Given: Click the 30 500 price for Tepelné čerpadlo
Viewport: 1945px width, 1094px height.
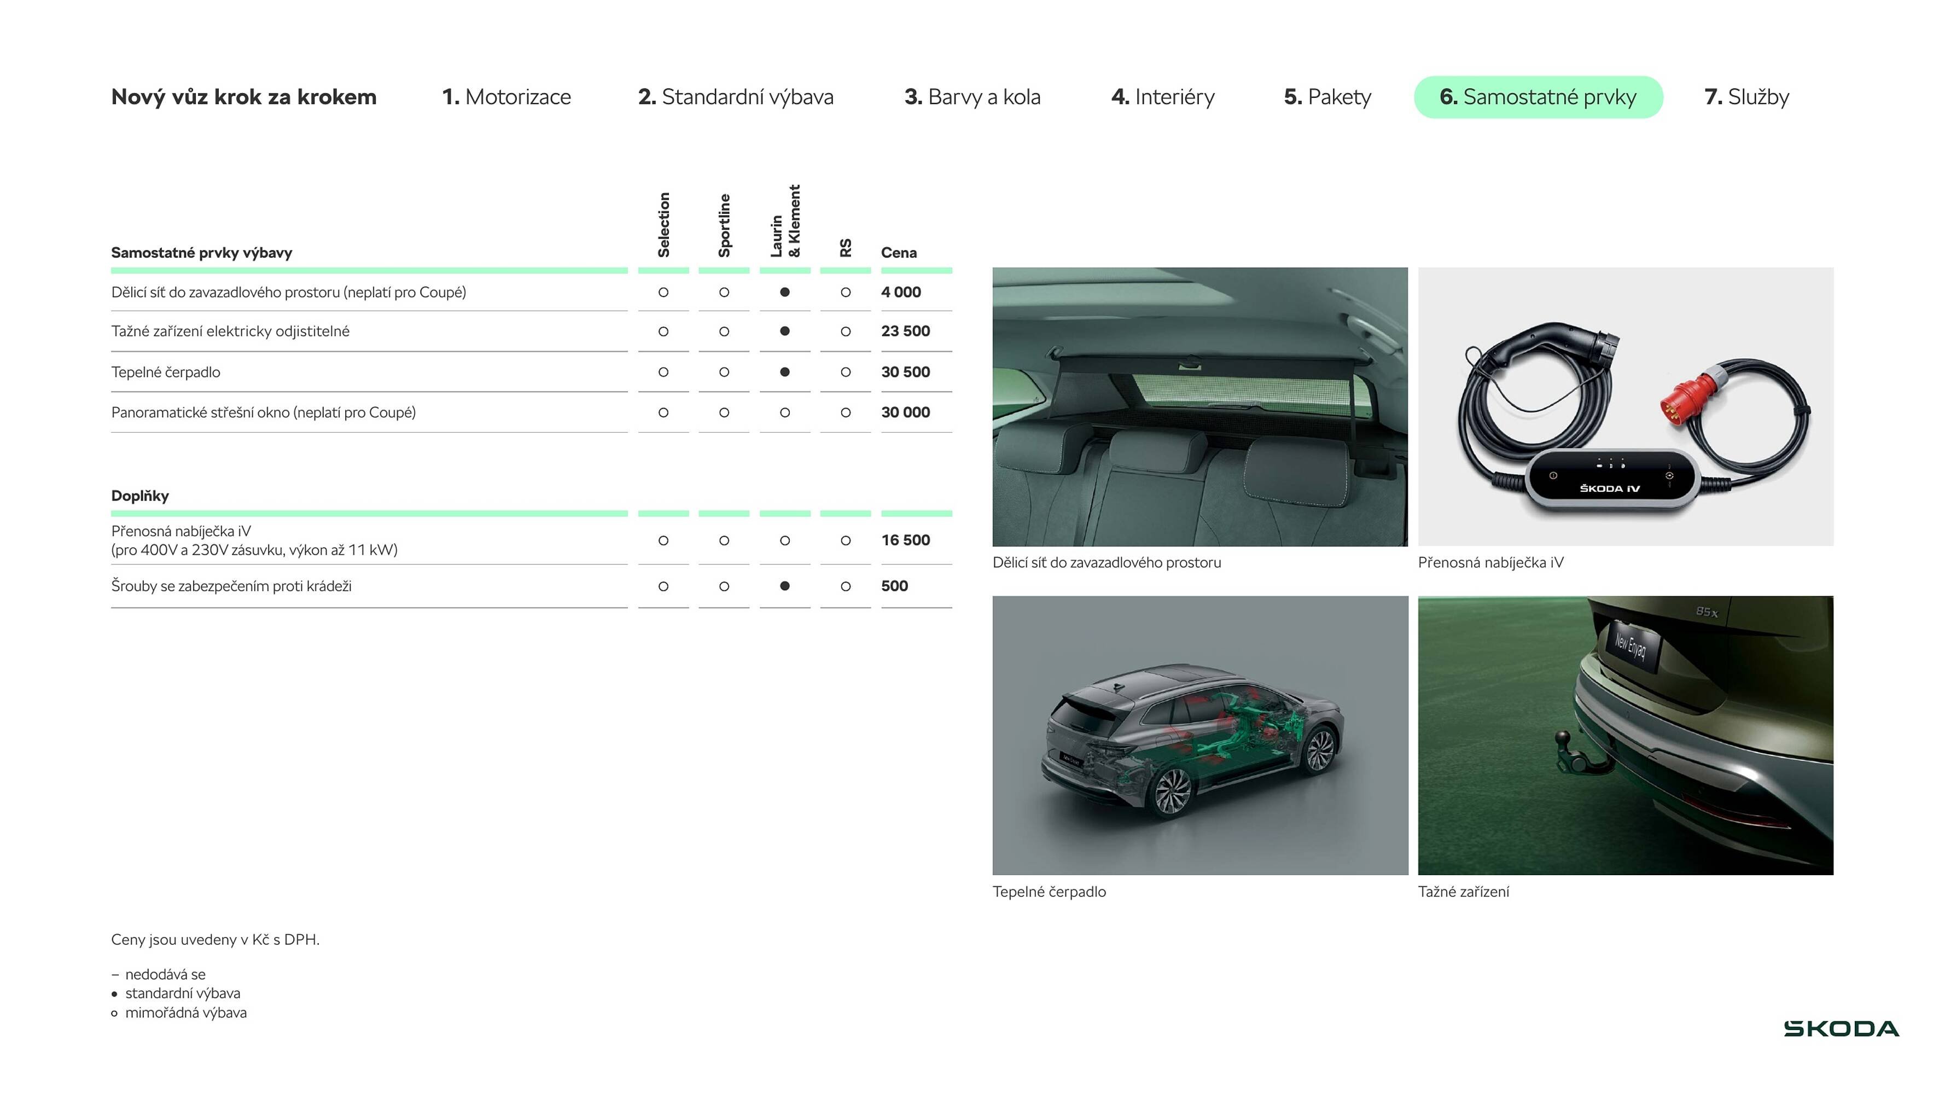Looking at the screenshot, I should pyautogui.click(x=905, y=372).
